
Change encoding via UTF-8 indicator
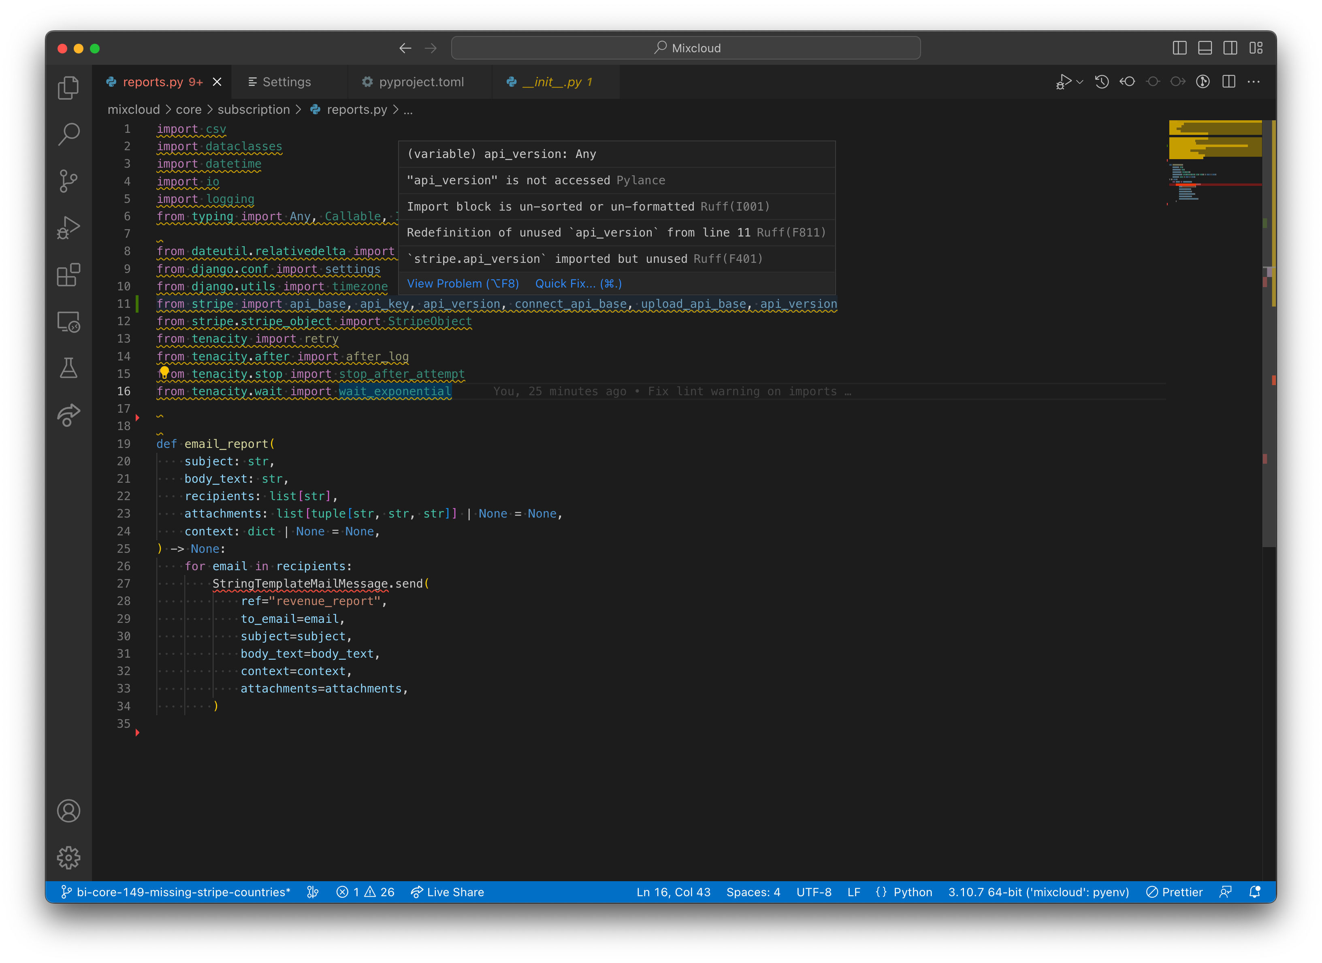[814, 892]
